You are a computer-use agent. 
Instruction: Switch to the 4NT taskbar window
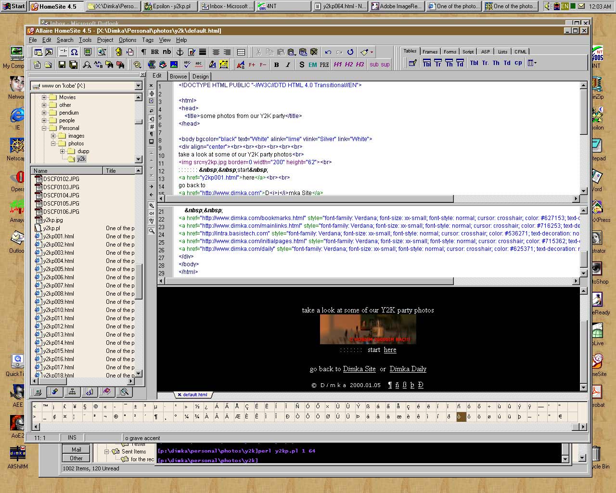283,6
